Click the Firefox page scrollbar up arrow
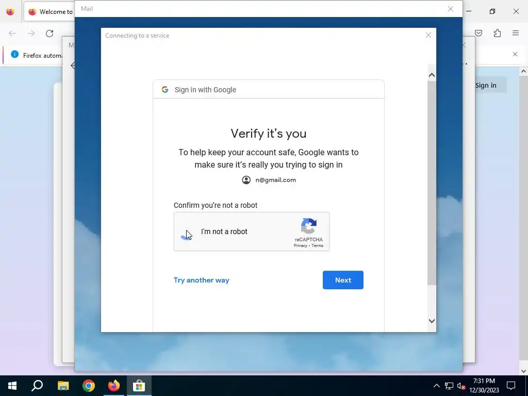This screenshot has height=396, width=528. pos(523,71)
